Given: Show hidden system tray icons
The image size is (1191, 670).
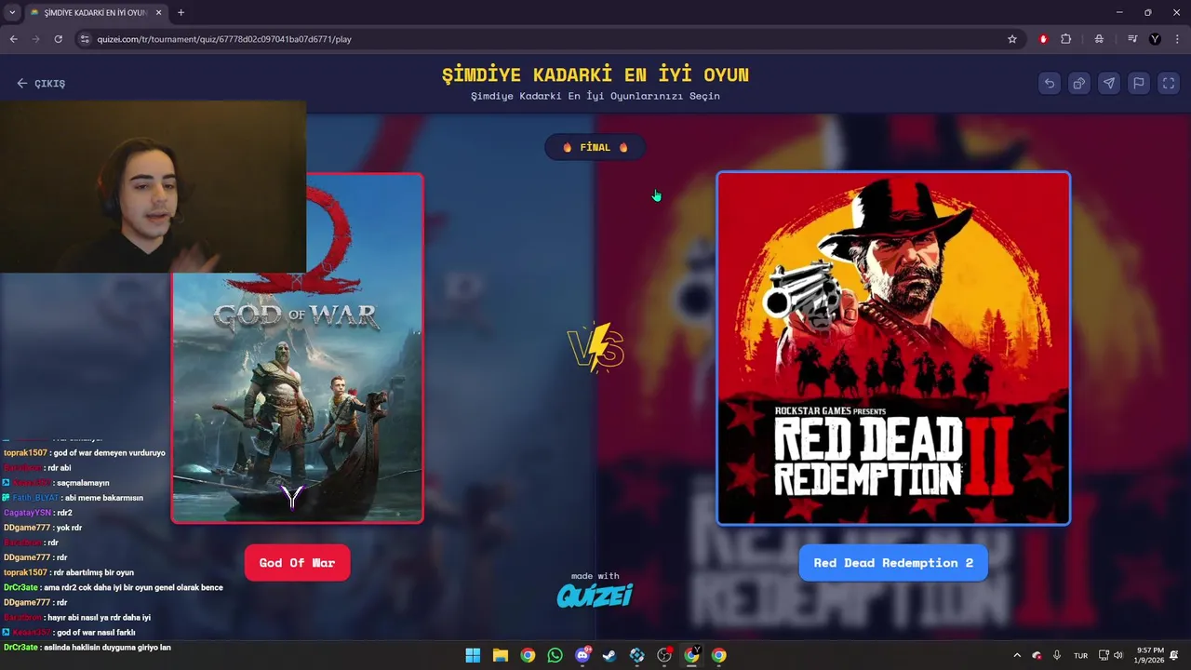Looking at the screenshot, I should pyautogui.click(x=1017, y=655).
